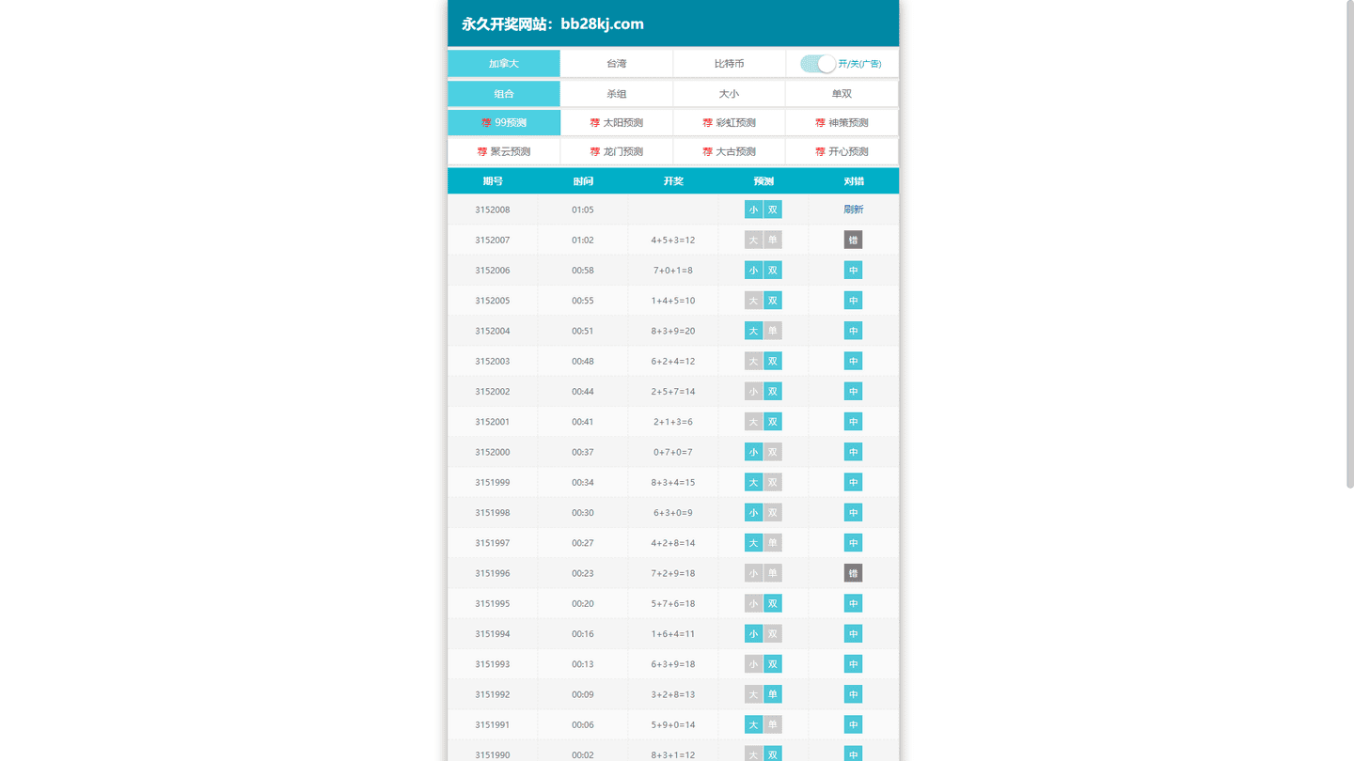The height and width of the screenshot is (761, 1354).
Task: Click draw result 7+2+9=18
Action: click(673, 573)
